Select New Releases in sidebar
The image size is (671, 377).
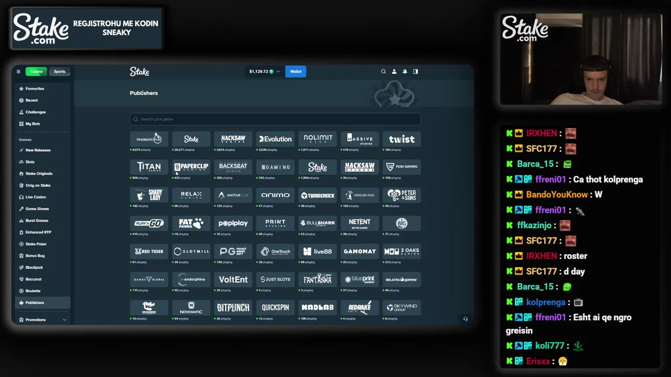pyautogui.click(x=42, y=150)
